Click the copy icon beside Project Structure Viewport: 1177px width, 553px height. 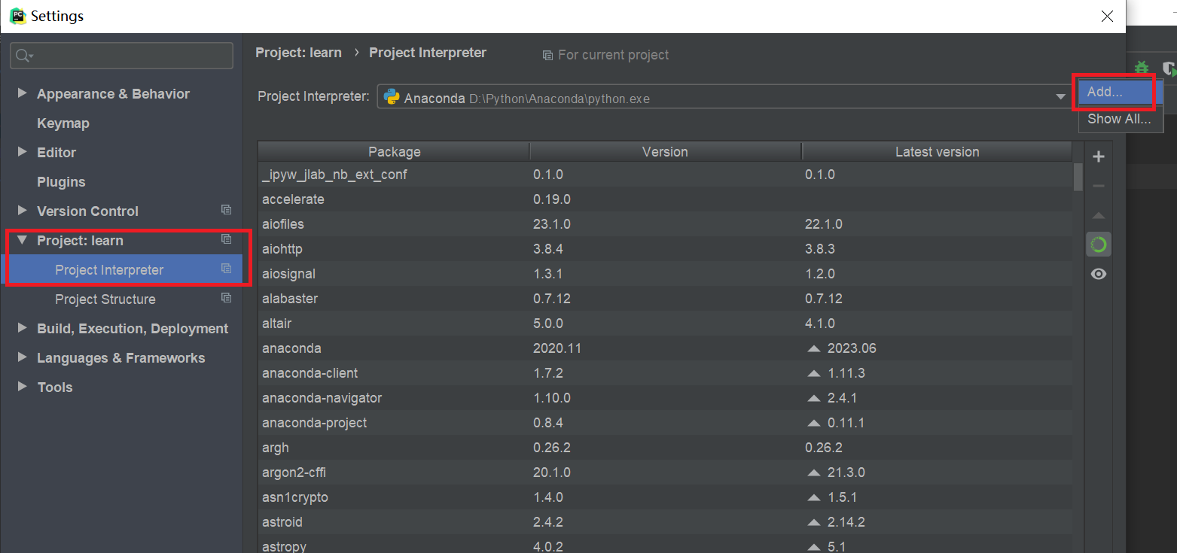coord(226,298)
